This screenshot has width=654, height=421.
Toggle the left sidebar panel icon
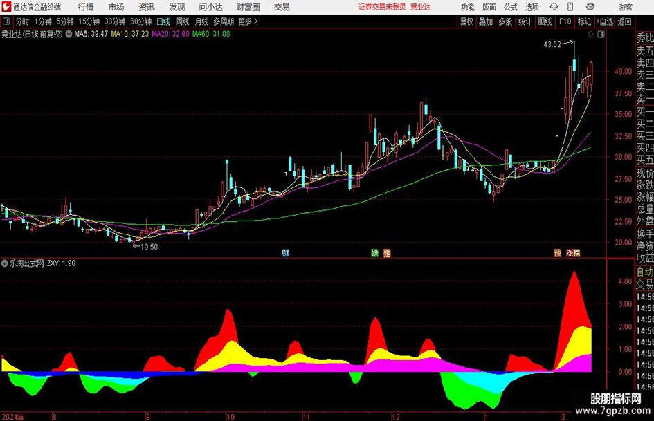[6, 21]
